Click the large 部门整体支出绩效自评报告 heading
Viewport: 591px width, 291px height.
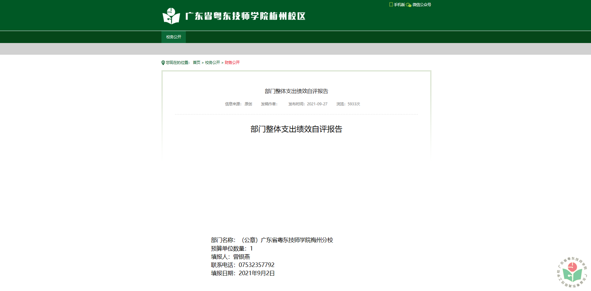[x=296, y=129]
